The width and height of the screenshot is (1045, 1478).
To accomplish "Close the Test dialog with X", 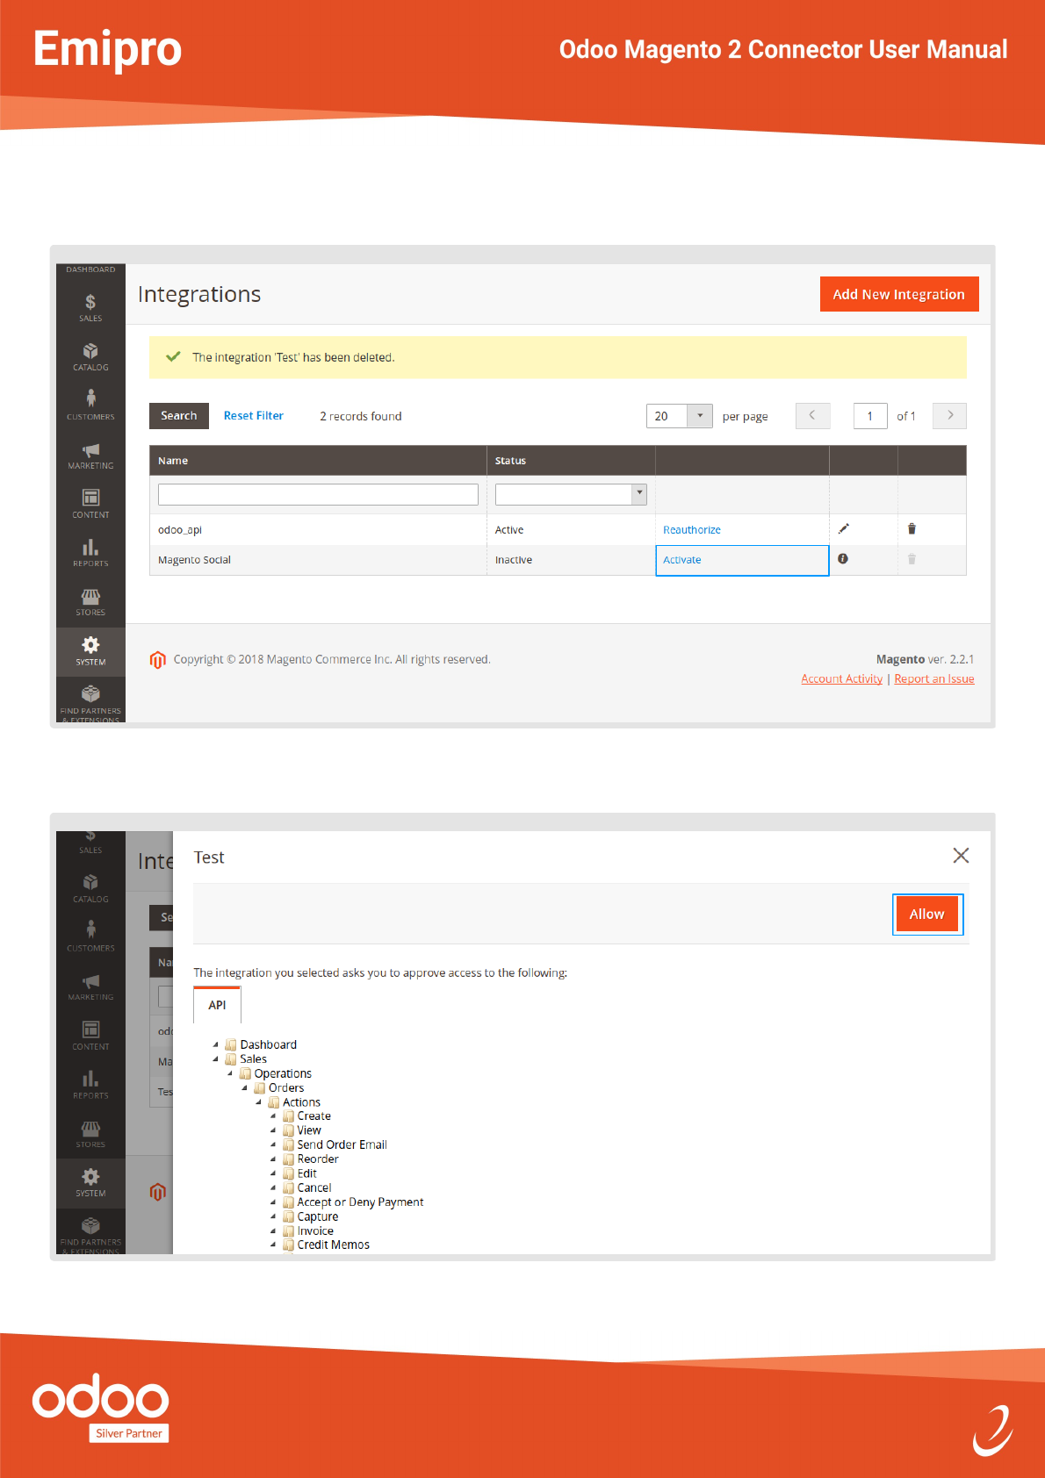I will (x=961, y=856).
